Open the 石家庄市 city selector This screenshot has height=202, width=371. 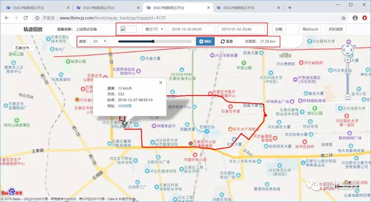click(x=23, y=48)
